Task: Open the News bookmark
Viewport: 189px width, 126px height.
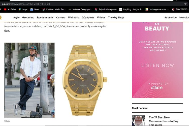Action: pyautogui.click(x=35, y=9)
